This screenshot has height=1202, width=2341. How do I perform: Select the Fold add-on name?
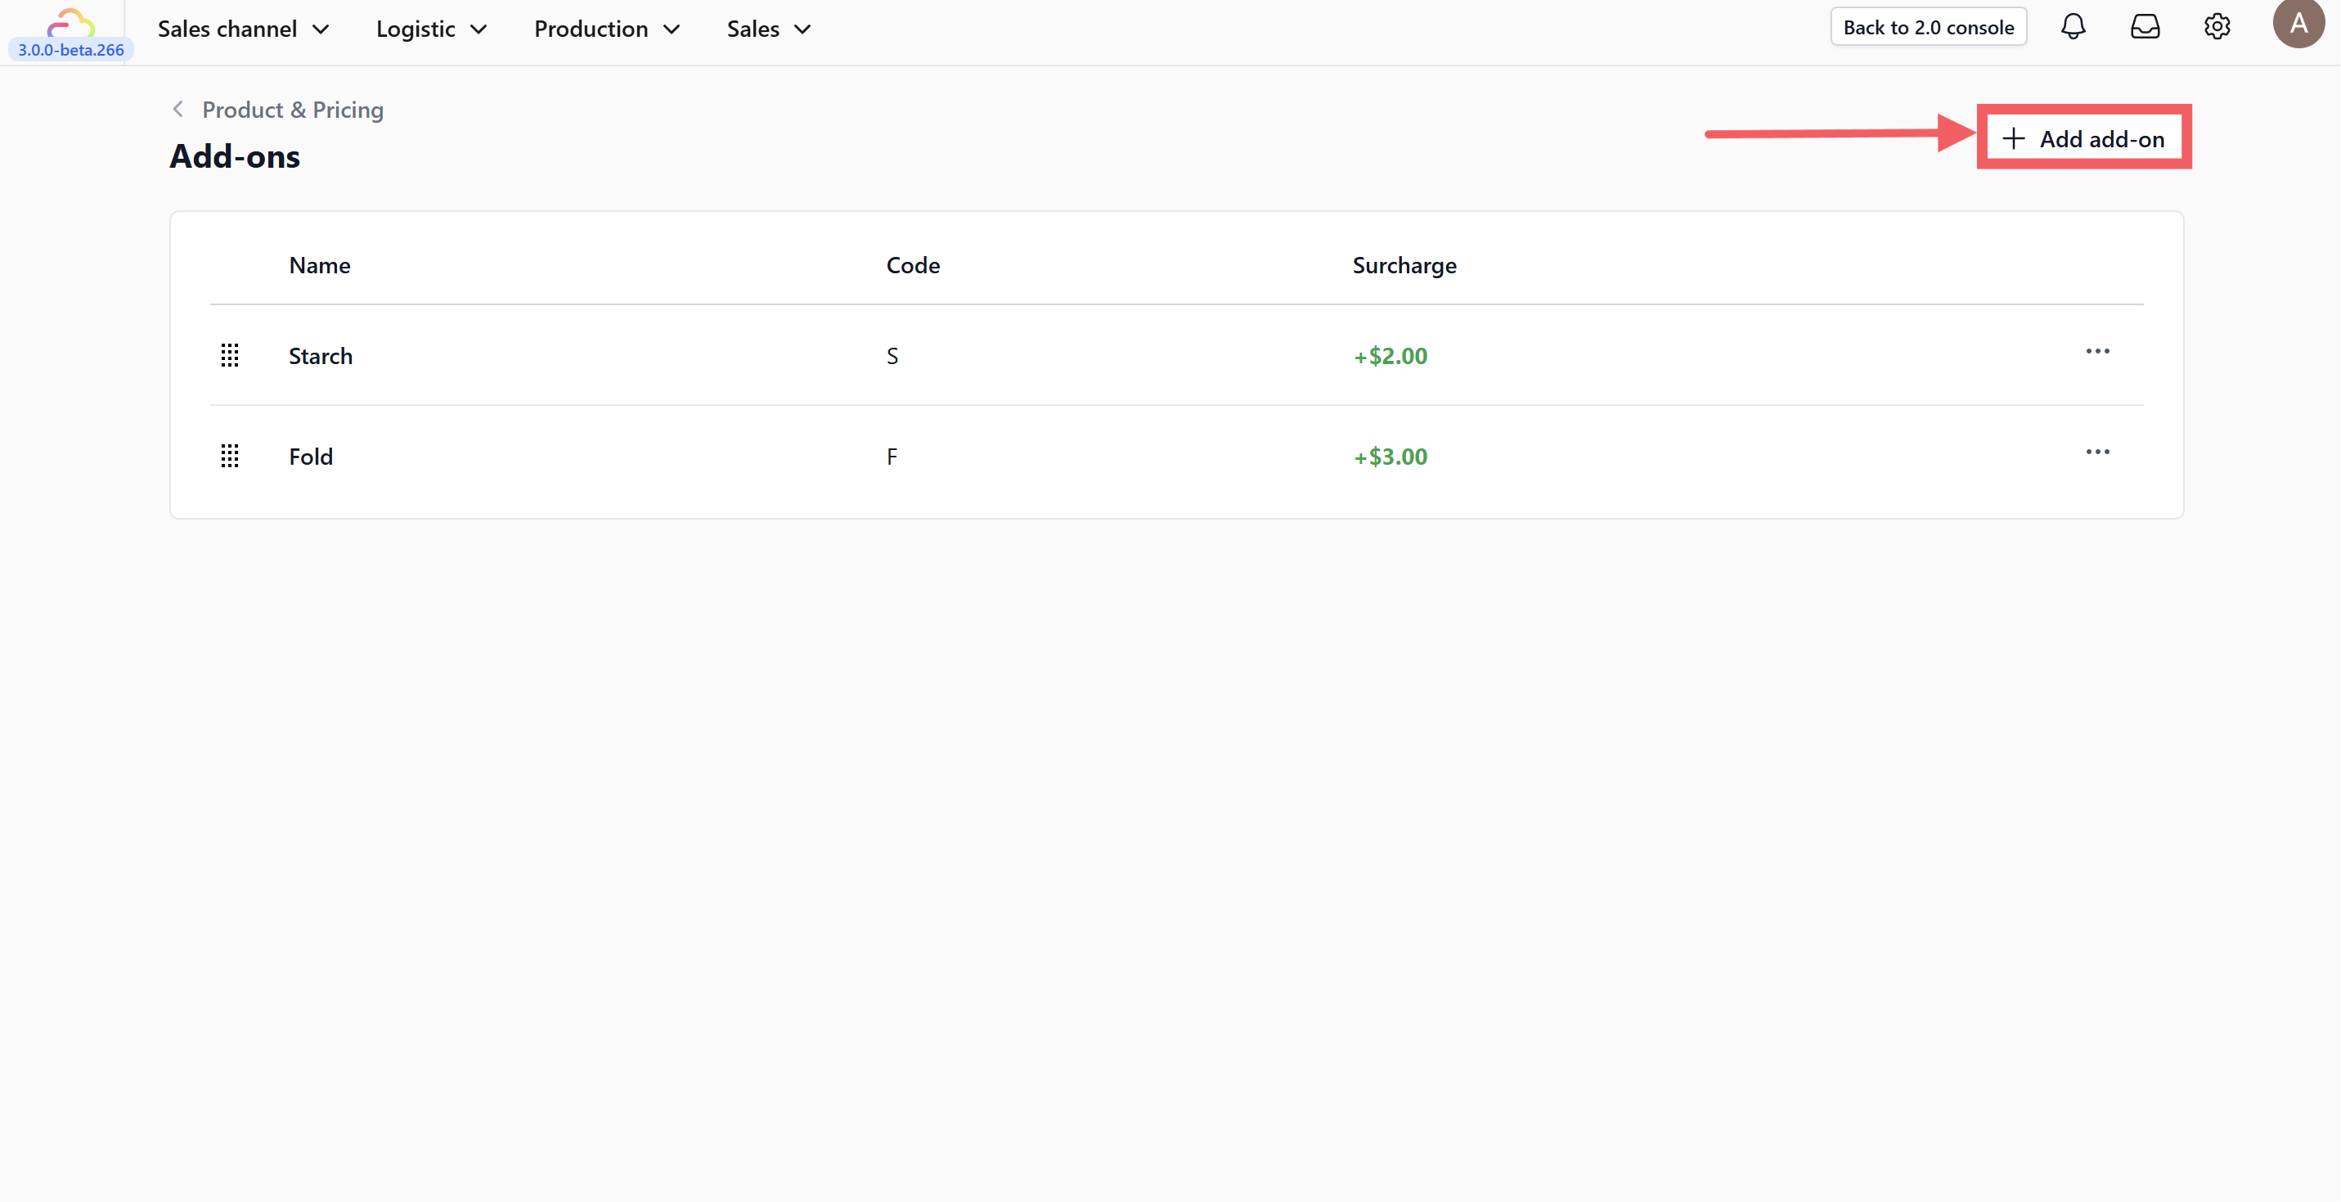[311, 457]
